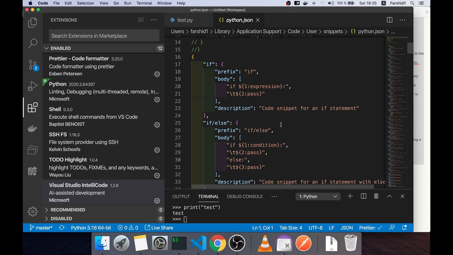Open the Remote Explorer folders icon
Screen dimensions: 453x255
pyautogui.click(x=33, y=150)
